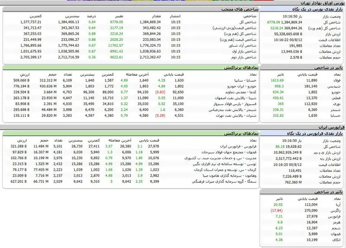Screen dimensions: 346x248
Task: Click the "بورس اوراق بهادار تهران" title
Action: point(322,3)
